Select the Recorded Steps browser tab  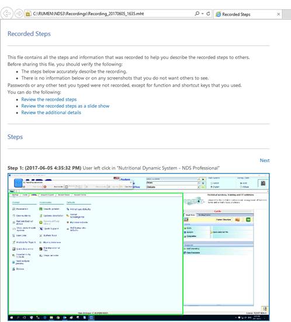pyautogui.click(x=248, y=14)
